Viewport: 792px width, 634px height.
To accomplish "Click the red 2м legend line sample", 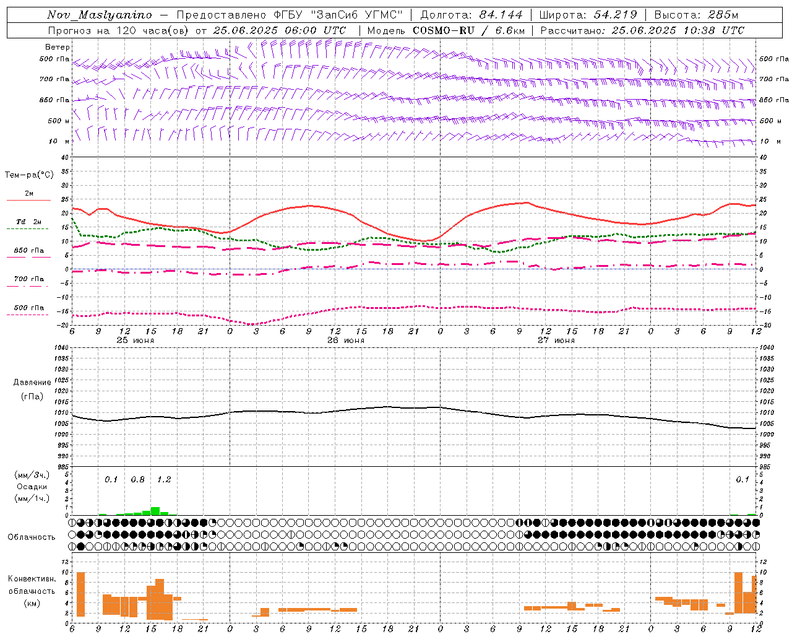I will pyautogui.click(x=28, y=200).
